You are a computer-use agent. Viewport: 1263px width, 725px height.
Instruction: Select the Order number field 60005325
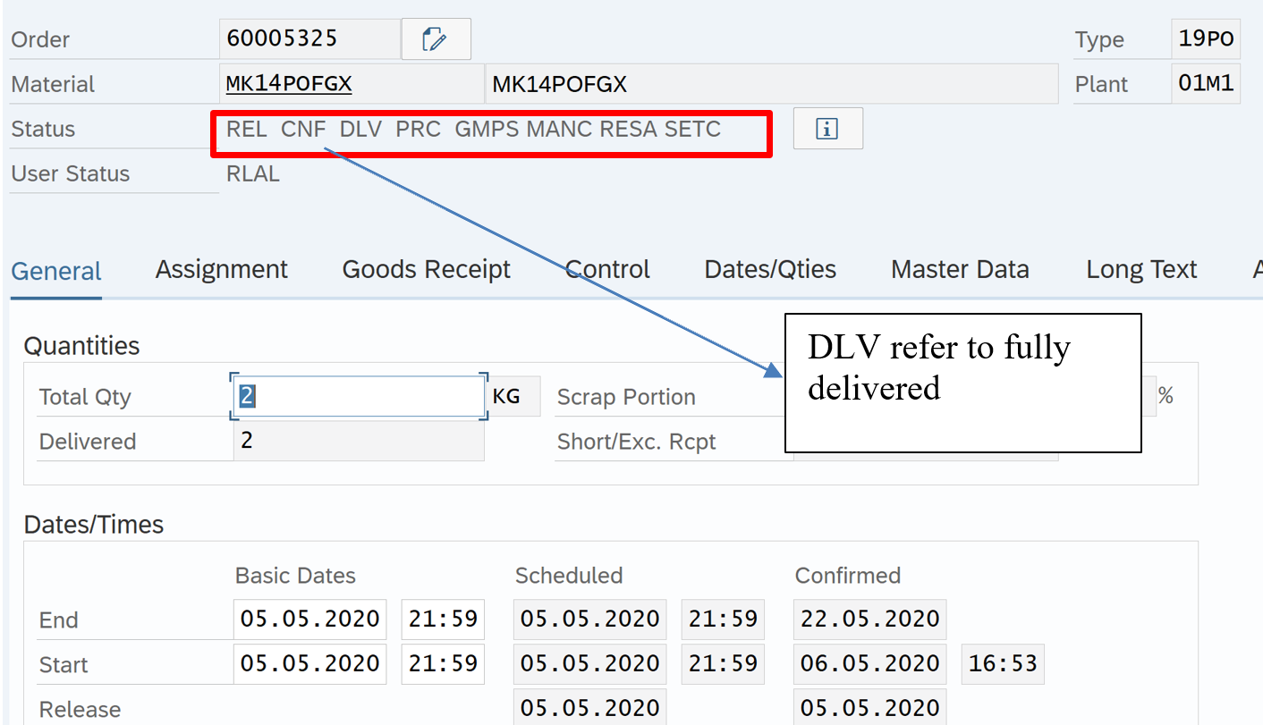[309, 39]
